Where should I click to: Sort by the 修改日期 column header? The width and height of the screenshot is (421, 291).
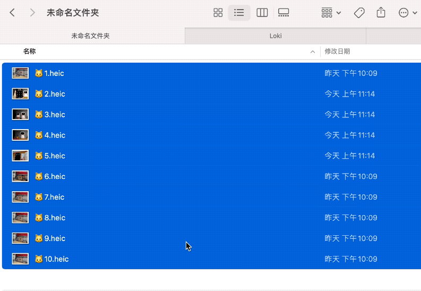(337, 52)
